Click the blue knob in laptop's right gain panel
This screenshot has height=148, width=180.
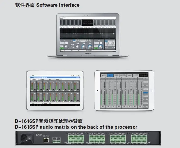click(101, 47)
